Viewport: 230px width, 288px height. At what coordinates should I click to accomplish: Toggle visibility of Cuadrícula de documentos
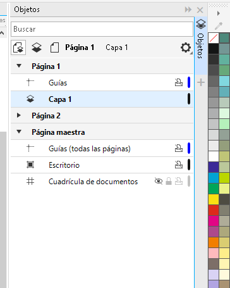click(159, 181)
